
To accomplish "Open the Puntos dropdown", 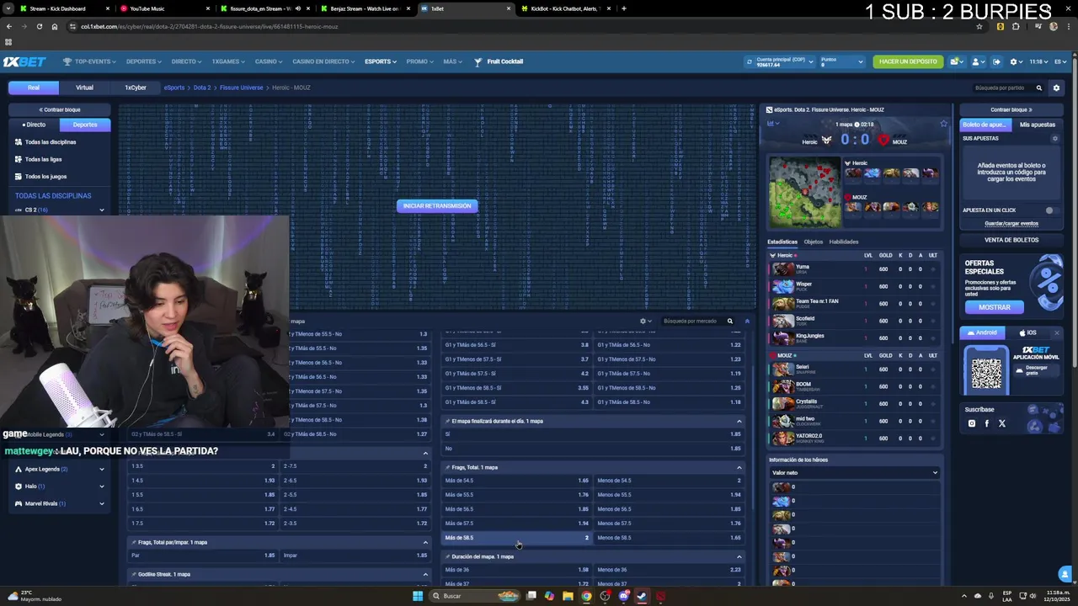I will click(841, 61).
